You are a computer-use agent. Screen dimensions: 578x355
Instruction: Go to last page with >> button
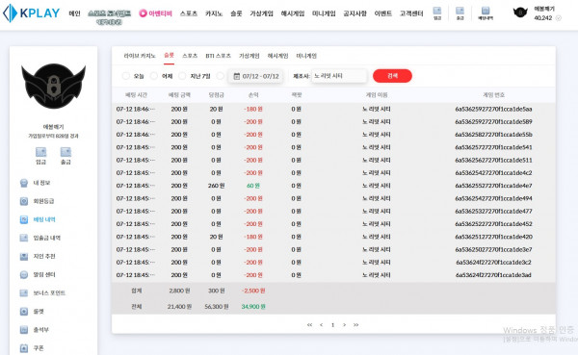click(x=355, y=325)
